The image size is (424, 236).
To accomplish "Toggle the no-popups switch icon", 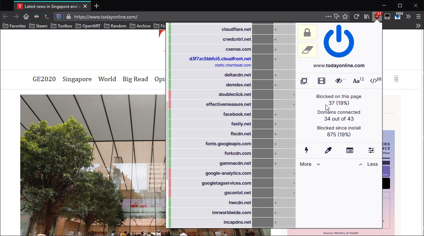I will [x=304, y=81].
